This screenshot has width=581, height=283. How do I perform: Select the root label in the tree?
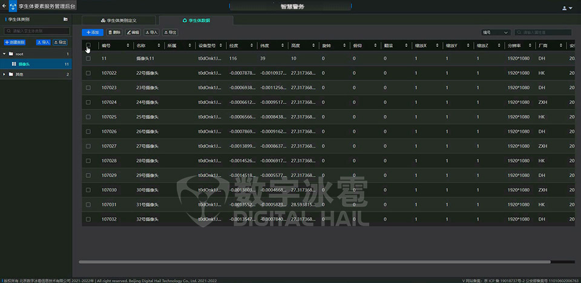pyautogui.click(x=19, y=54)
